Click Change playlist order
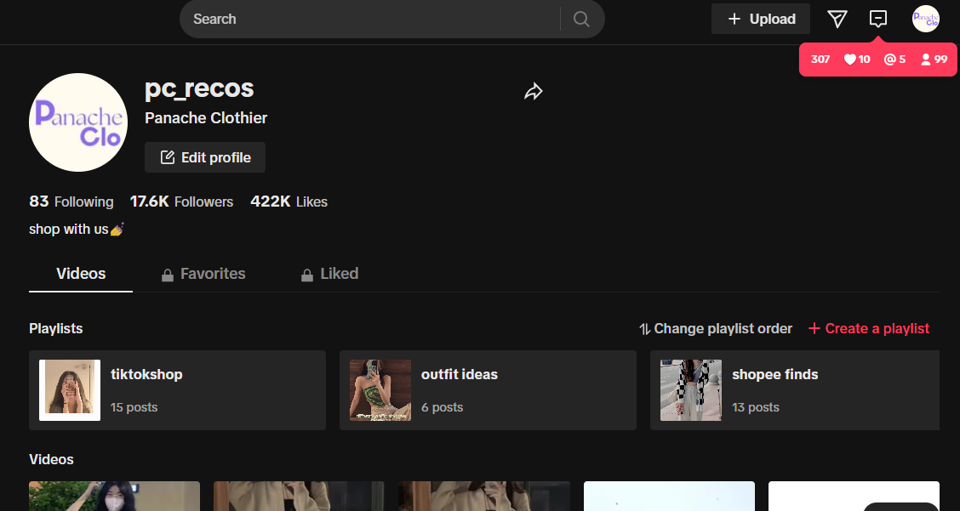The width and height of the screenshot is (960, 511). tap(716, 329)
